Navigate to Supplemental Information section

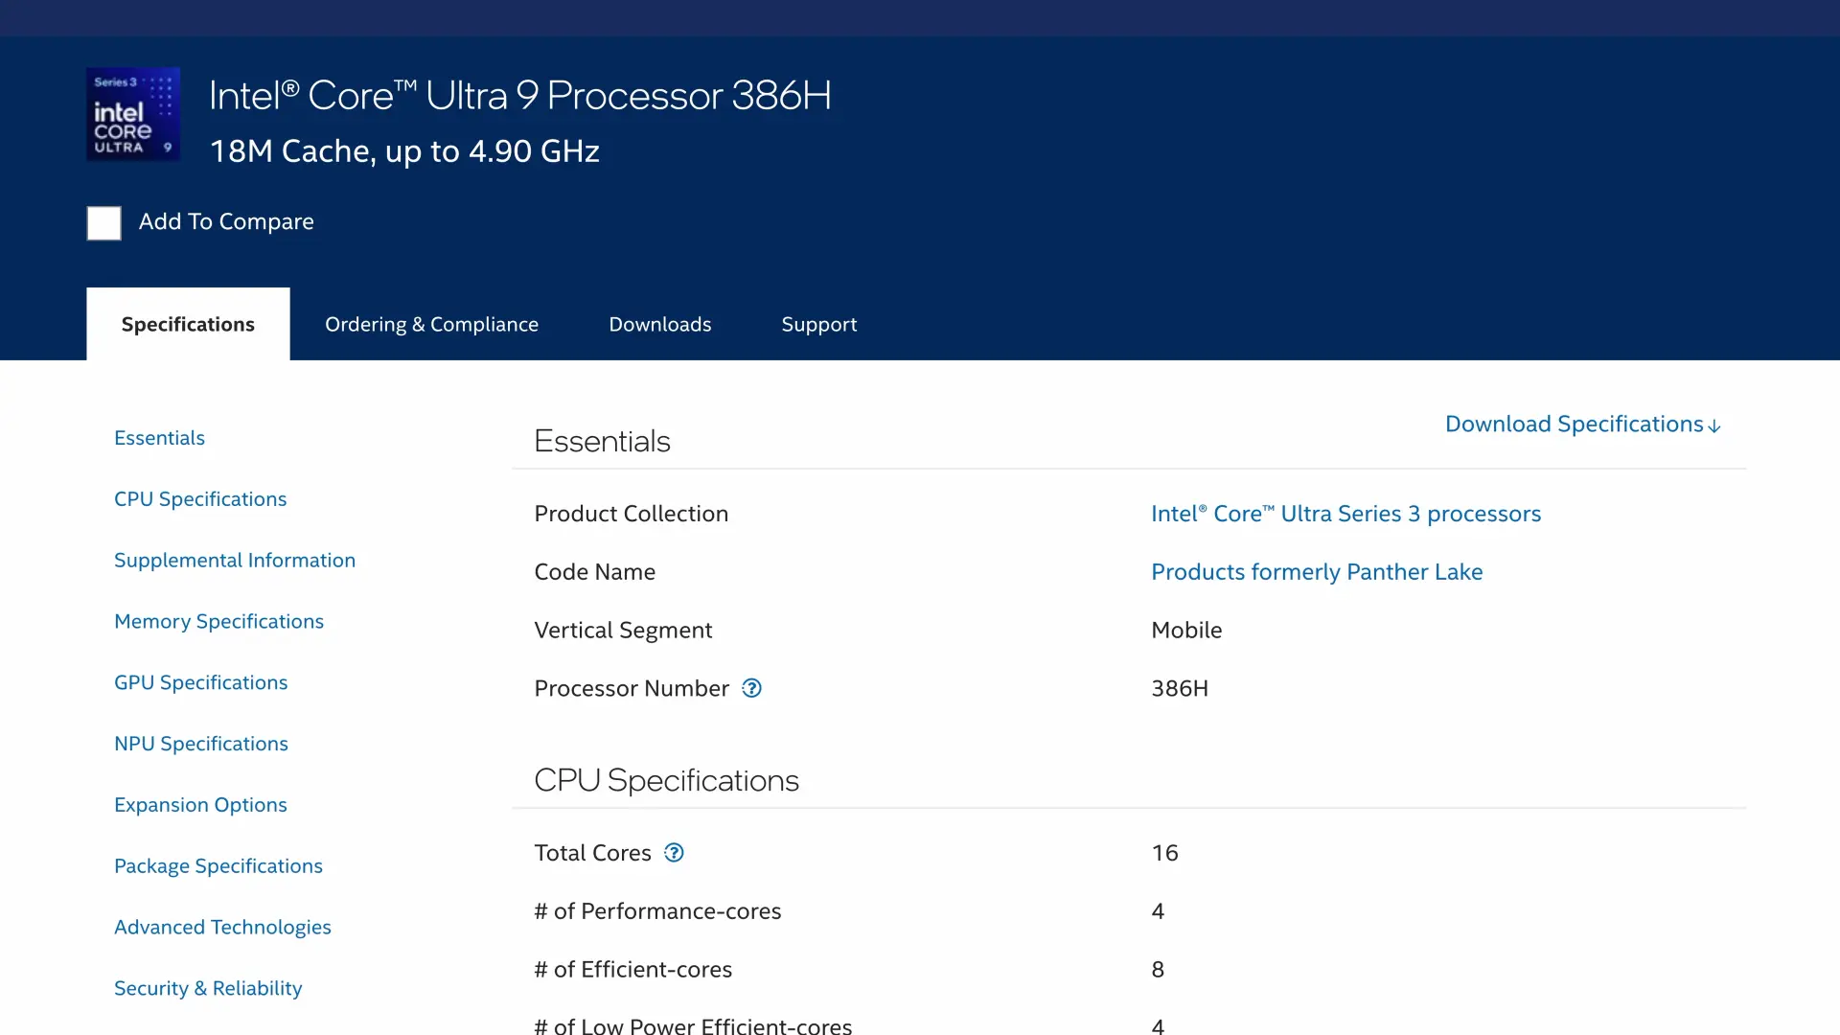tap(235, 561)
